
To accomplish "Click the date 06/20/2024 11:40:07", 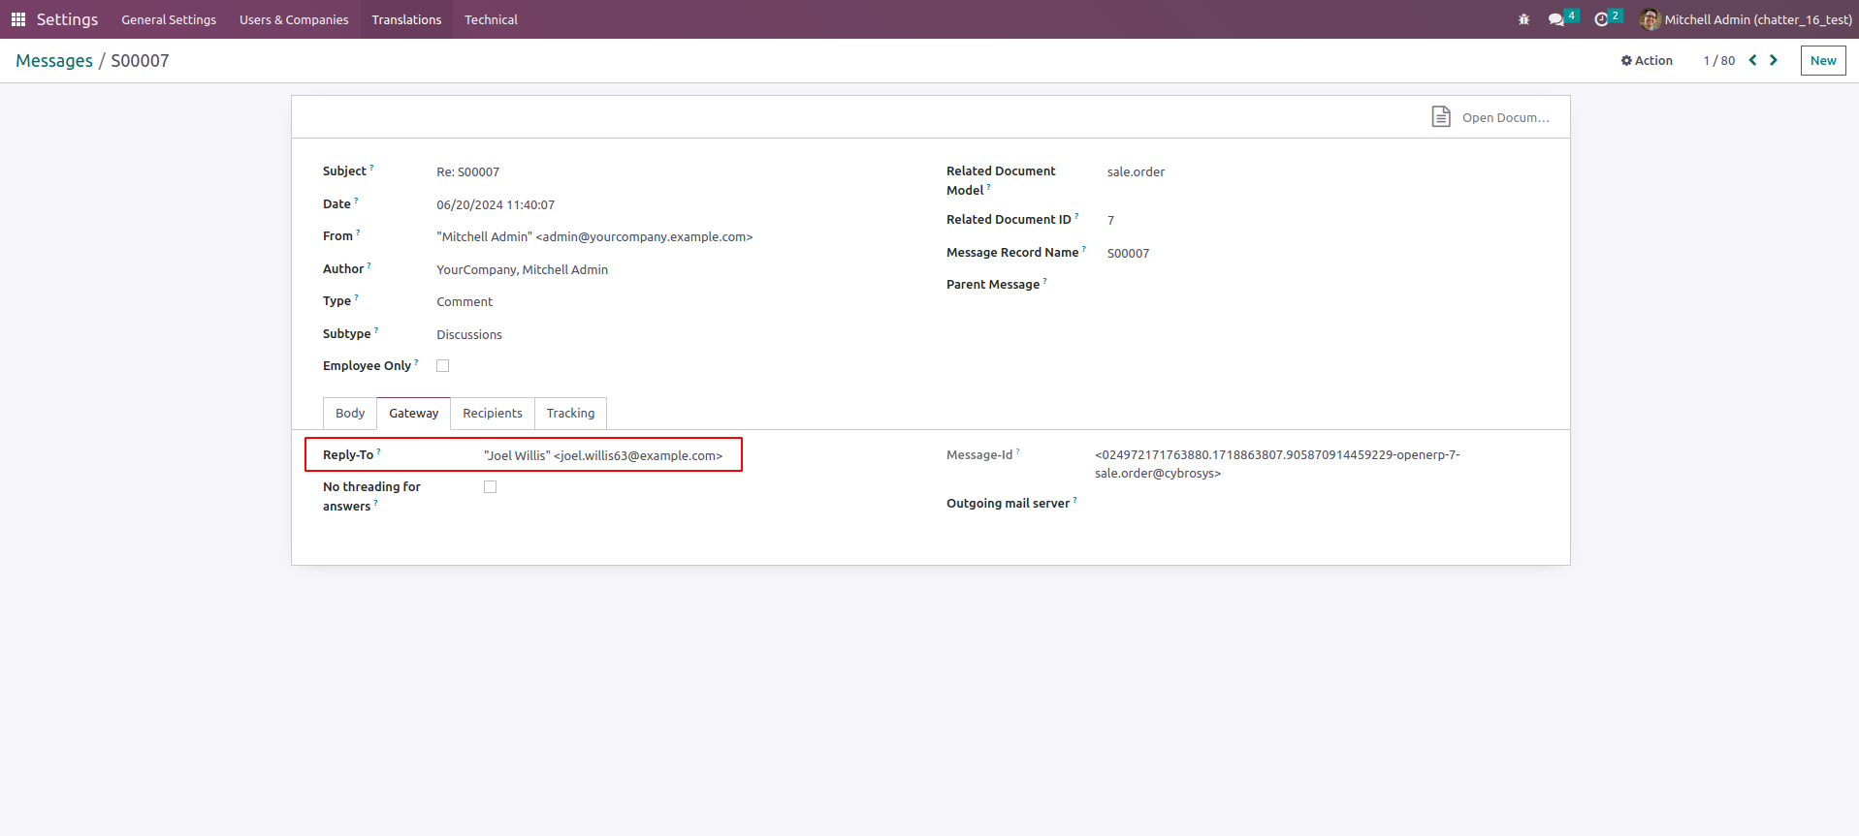I will pyautogui.click(x=496, y=205).
